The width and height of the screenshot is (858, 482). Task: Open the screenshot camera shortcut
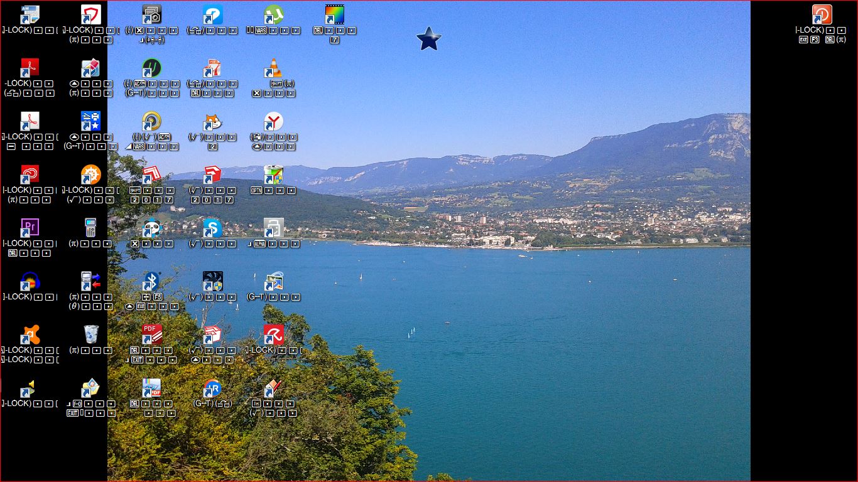(151, 14)
